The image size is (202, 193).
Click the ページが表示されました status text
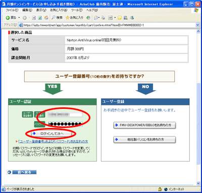coord(21,189)
